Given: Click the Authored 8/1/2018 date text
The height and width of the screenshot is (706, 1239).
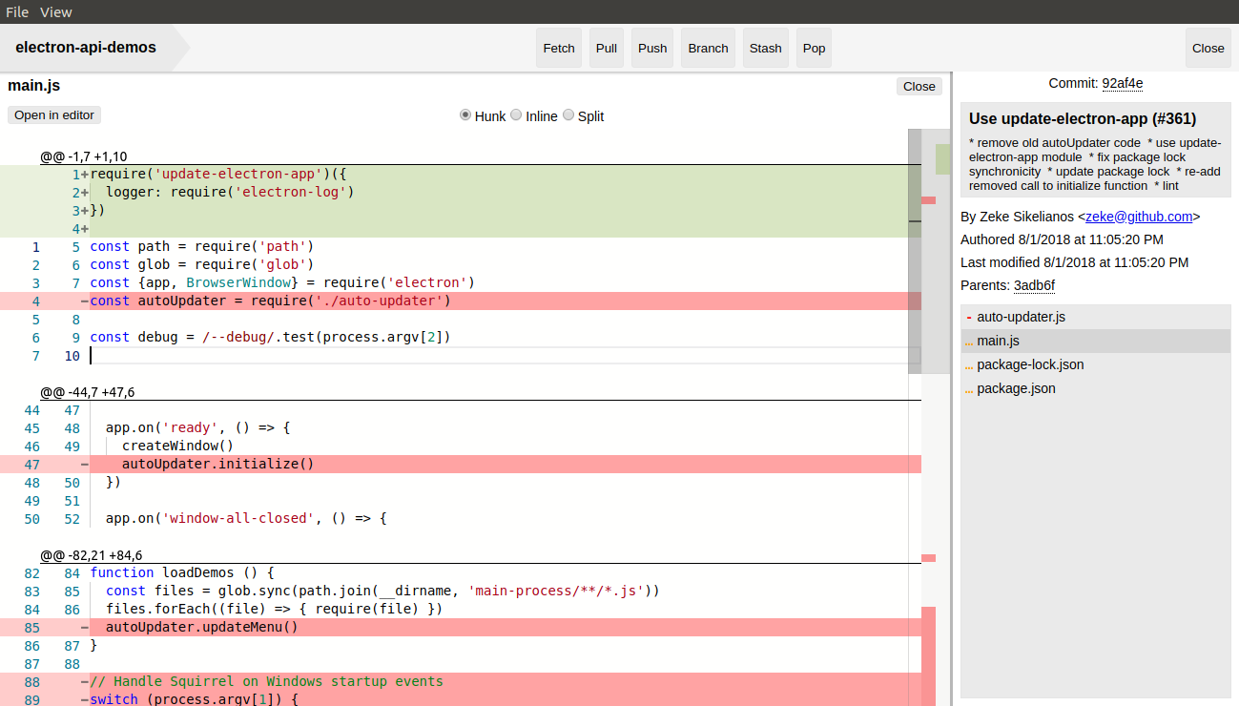Looking at the screenshot, I should click(x=1062, y=239).
